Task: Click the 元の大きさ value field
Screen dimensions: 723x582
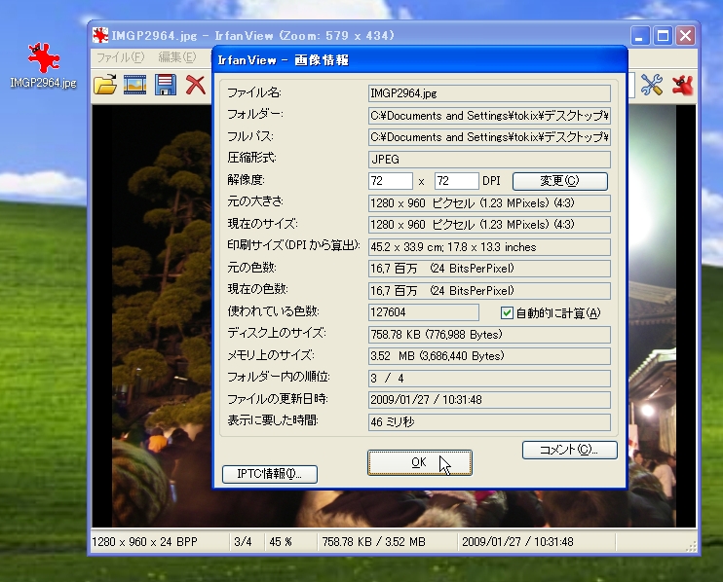Action: (x=489, y=203)
